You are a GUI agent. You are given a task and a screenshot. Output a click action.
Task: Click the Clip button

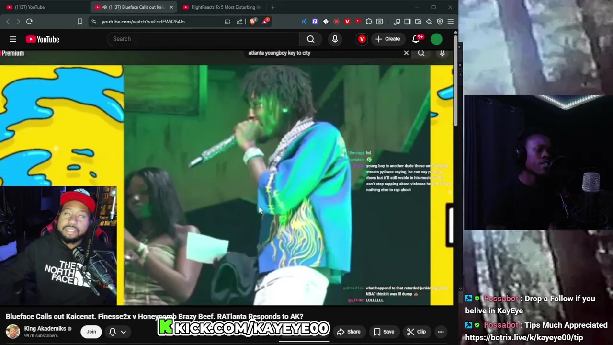(x=416, y=332)
